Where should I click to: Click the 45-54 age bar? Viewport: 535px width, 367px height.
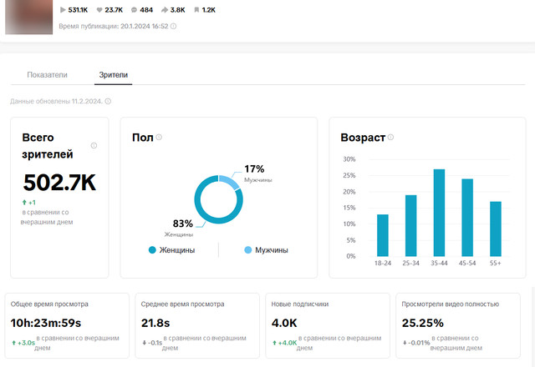(x=467, y=217)
